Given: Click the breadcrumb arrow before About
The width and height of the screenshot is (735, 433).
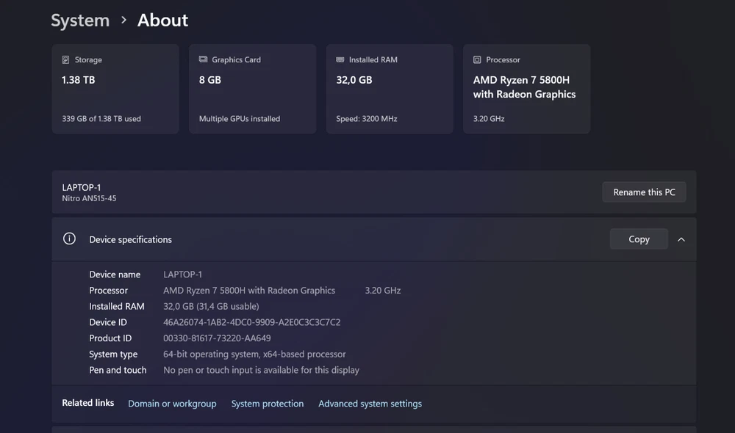Looking at the screenshot, I should [123, 21].
